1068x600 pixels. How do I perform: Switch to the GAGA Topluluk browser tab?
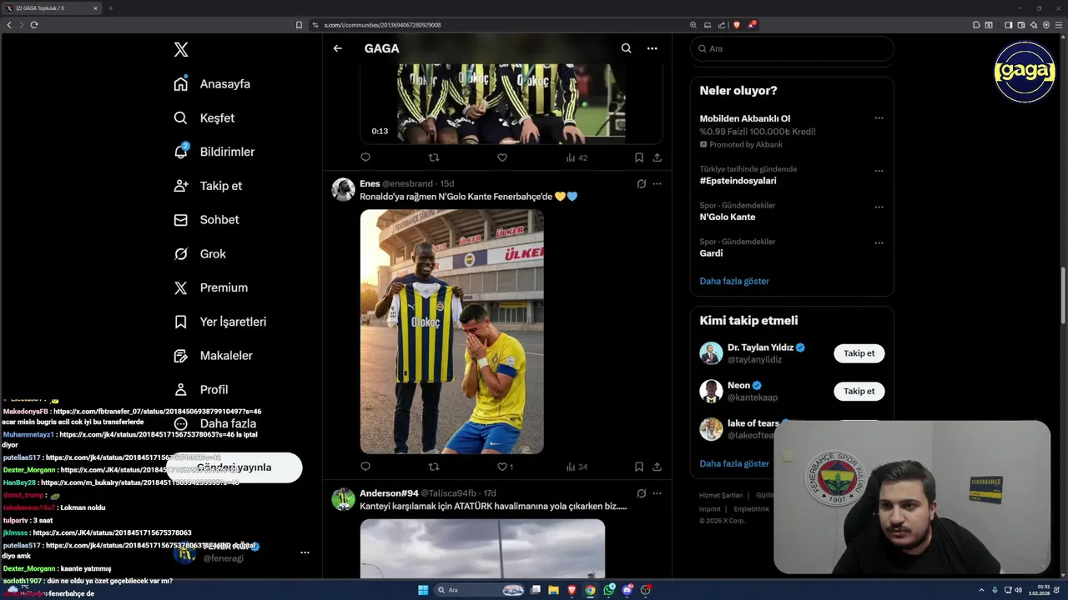pyautogui.click(x=51, y=8)
